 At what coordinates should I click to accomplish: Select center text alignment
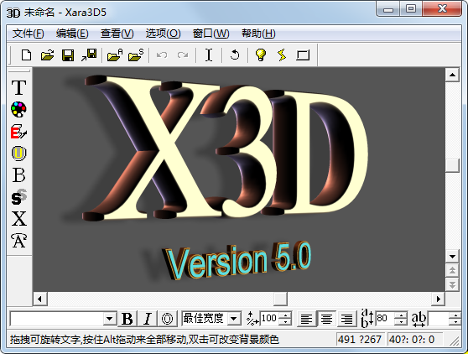(327, 319)
